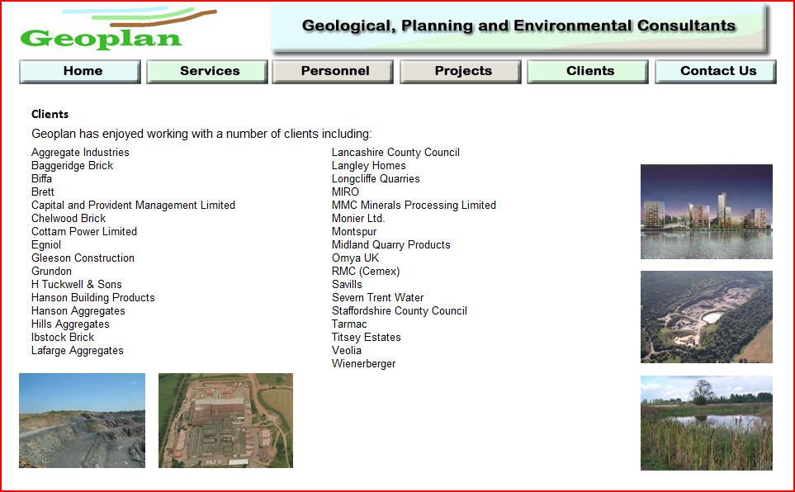Click Hanson Building Products

(92, 297)
